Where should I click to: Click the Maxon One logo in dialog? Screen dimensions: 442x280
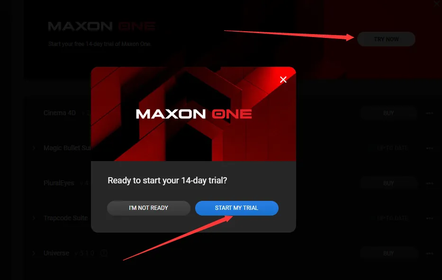pyautogui.click(x=194, y=114)
